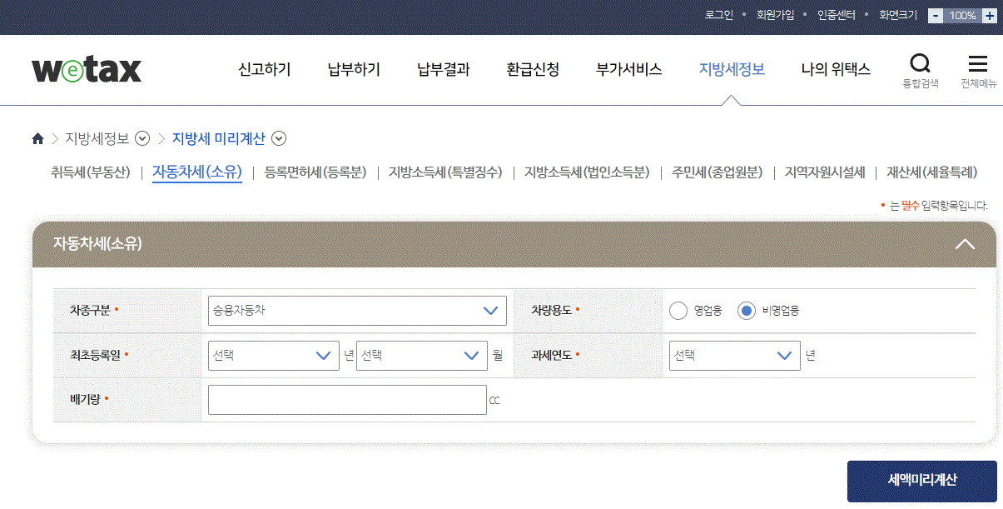The width and height of the screenshot is (1003, 509).
Task: Open the 부가서비스 menu
Action: [x=629, y=70]
